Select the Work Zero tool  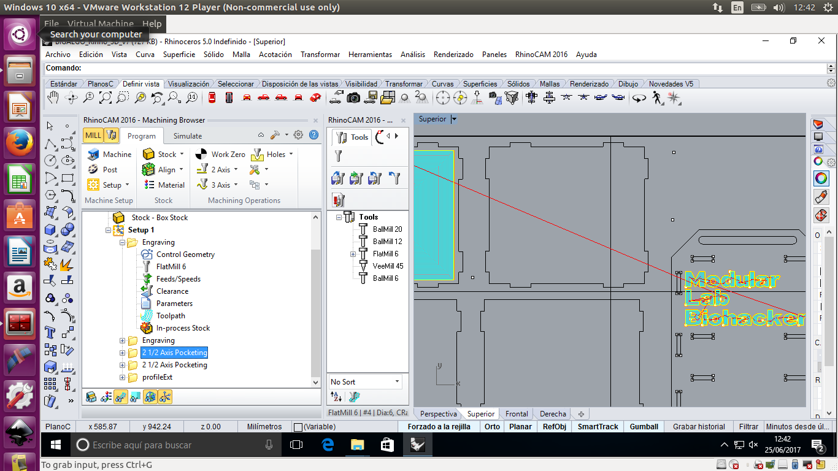(221, 155)
